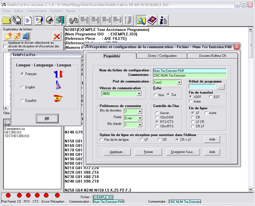
Task: Switch to Dossiers/Editeur CN tab
Action: coord(212,56)
